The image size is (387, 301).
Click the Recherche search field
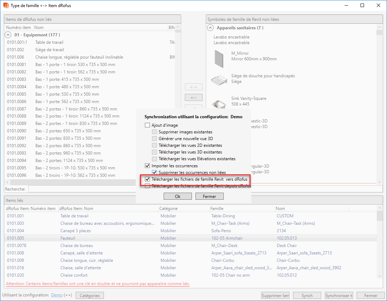point(102,189)
